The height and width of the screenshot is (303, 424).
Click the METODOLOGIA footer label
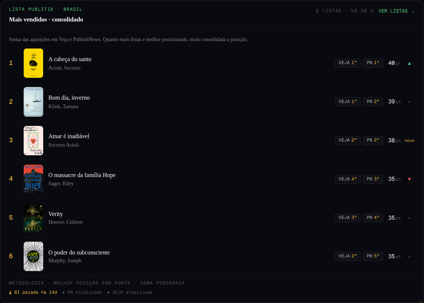26,283
